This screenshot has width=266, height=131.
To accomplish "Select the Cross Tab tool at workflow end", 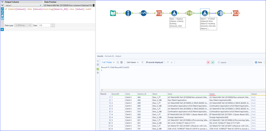I will 235,13.
